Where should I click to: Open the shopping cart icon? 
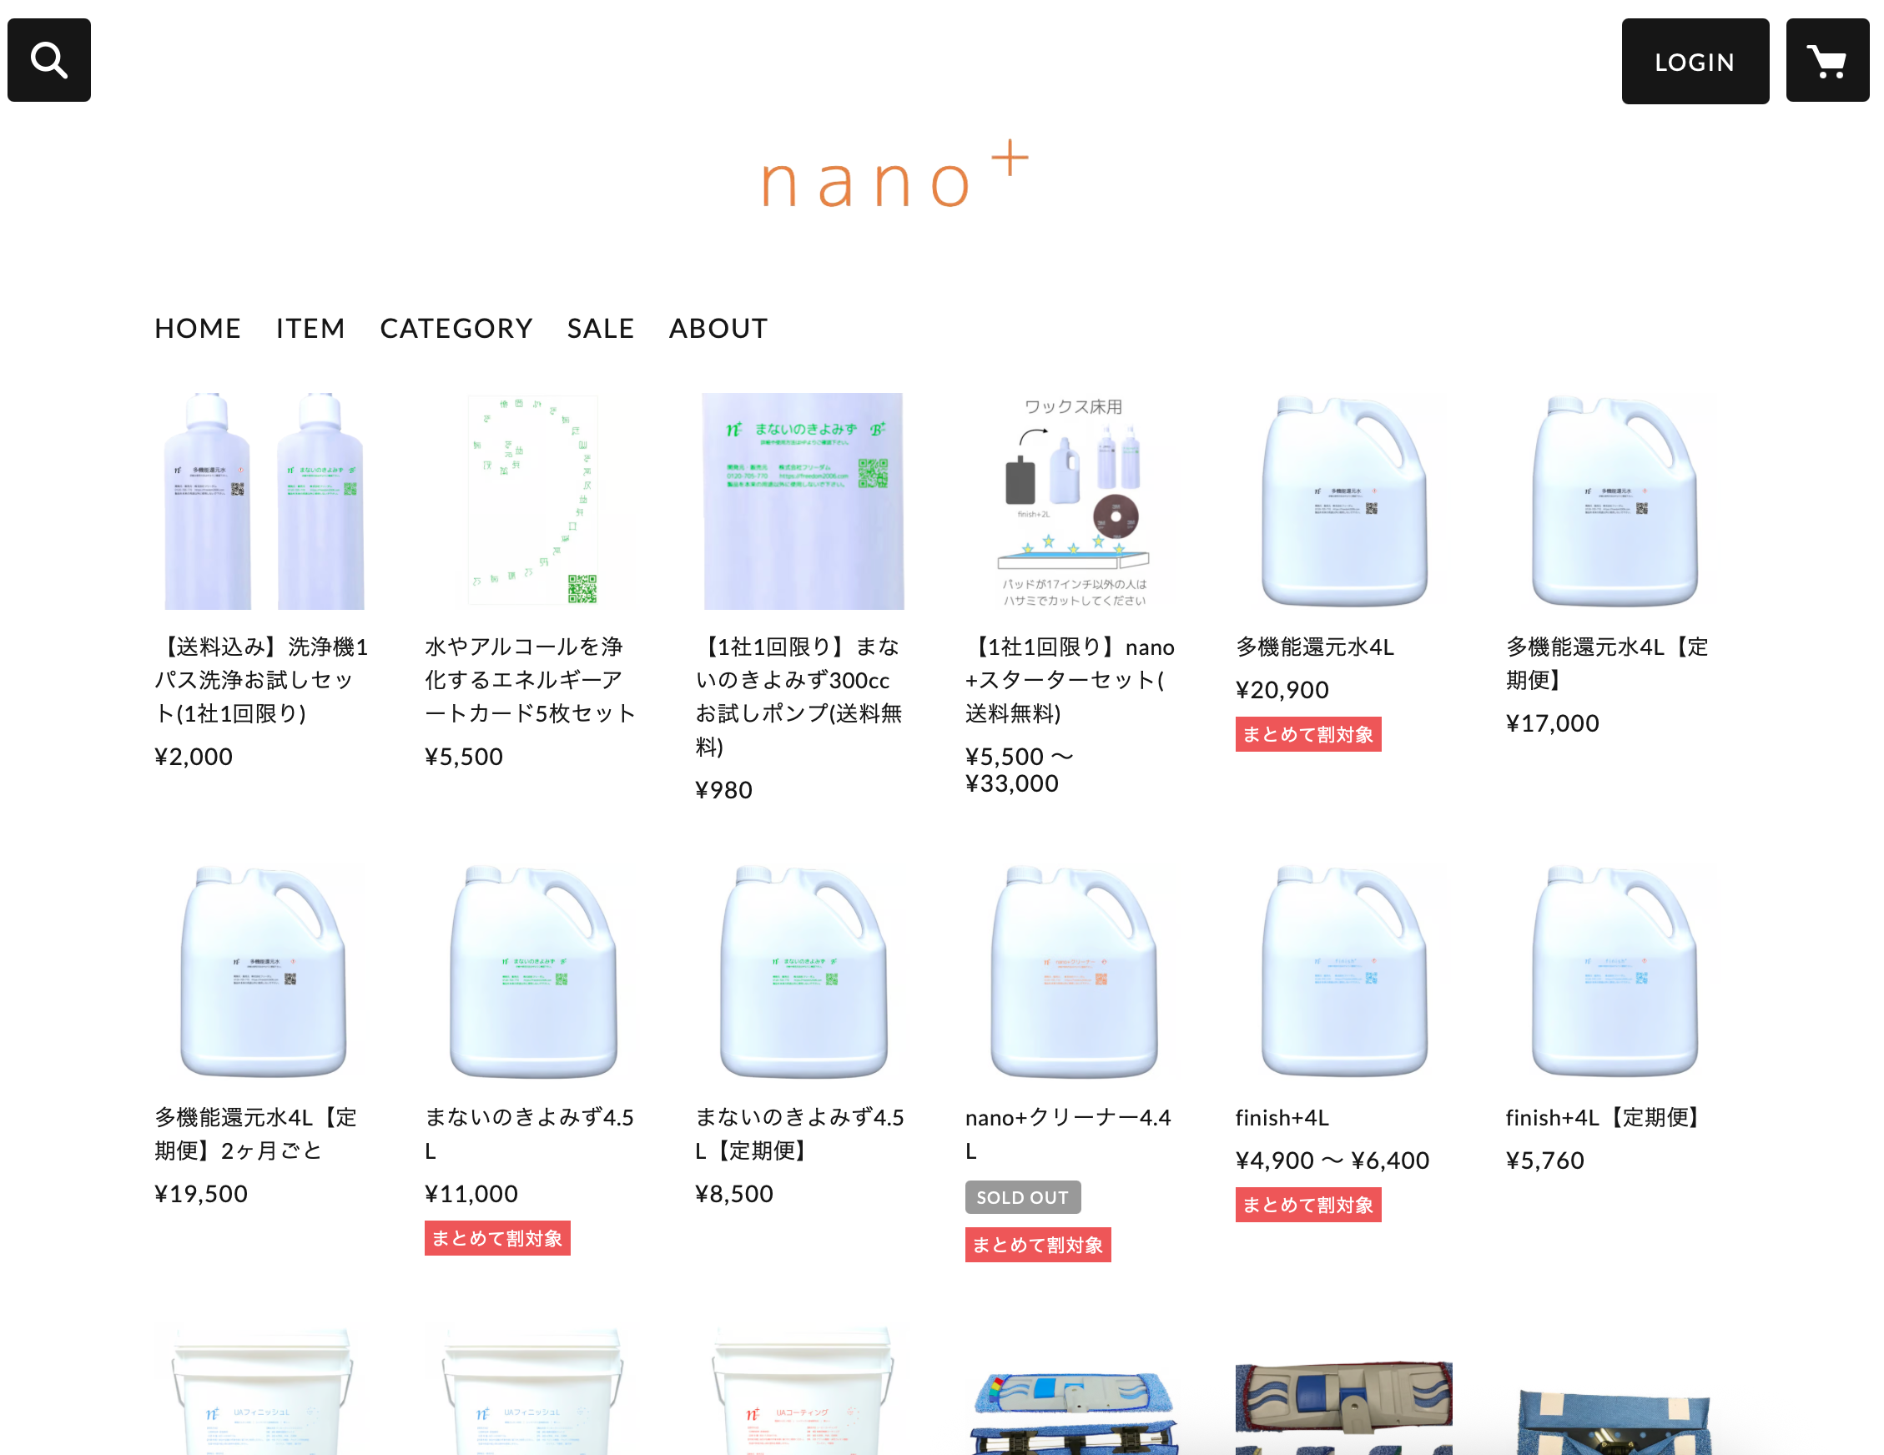pos(1826,60)
